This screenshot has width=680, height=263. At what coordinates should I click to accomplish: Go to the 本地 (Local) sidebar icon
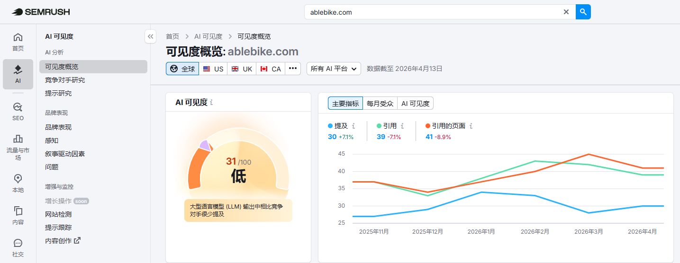(18, 183)
